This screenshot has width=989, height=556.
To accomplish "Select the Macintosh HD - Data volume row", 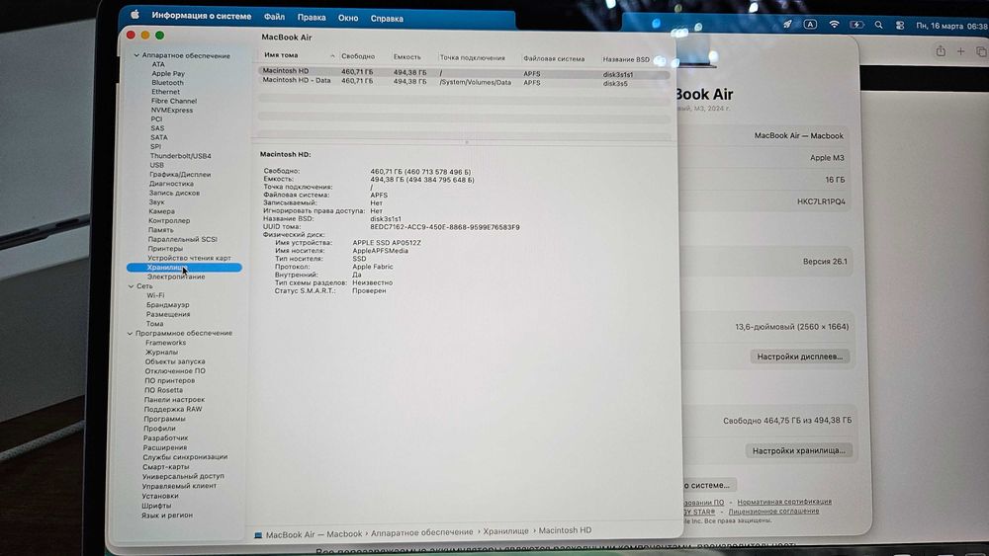I will click(x=464, y=82).
